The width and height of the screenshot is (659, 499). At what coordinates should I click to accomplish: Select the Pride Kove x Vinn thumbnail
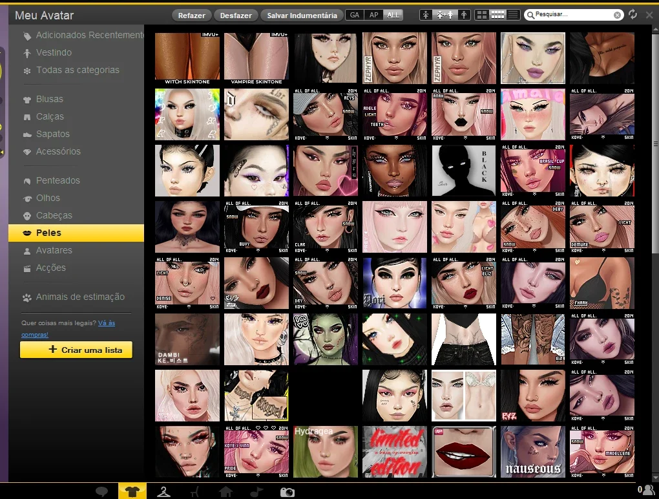coord(256,452)
